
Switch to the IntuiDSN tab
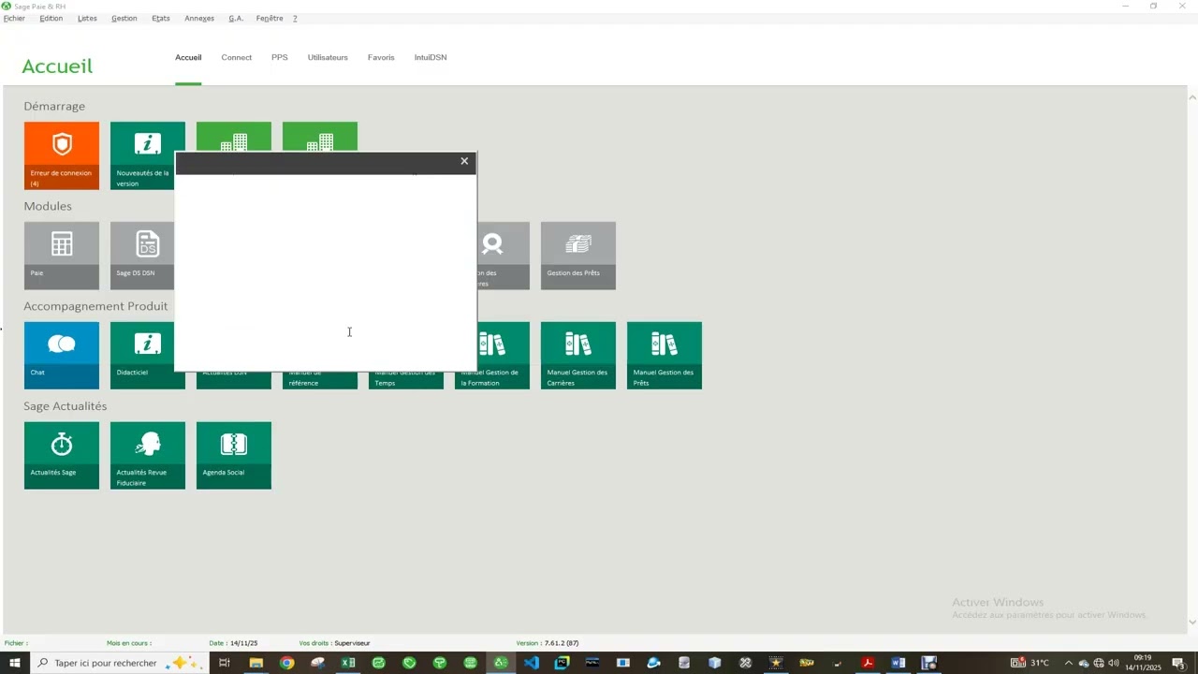pyautogui.click(x=431, y=57)
